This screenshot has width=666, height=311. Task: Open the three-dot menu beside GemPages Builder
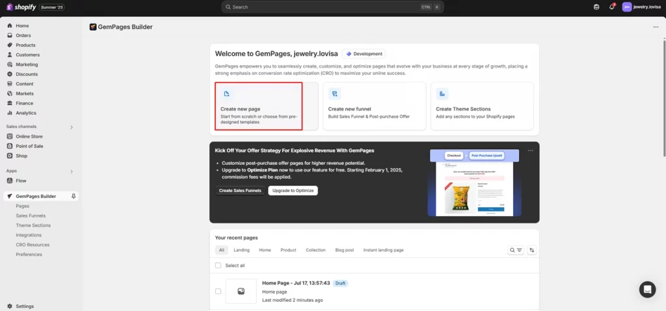656,27
